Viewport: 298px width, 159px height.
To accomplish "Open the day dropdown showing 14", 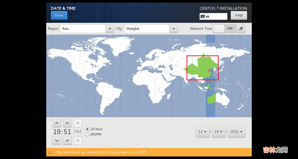I will (219, 132).
